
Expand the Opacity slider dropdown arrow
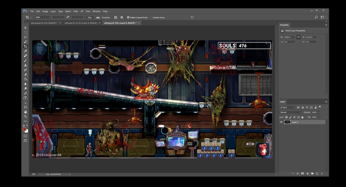pos(319,113)
